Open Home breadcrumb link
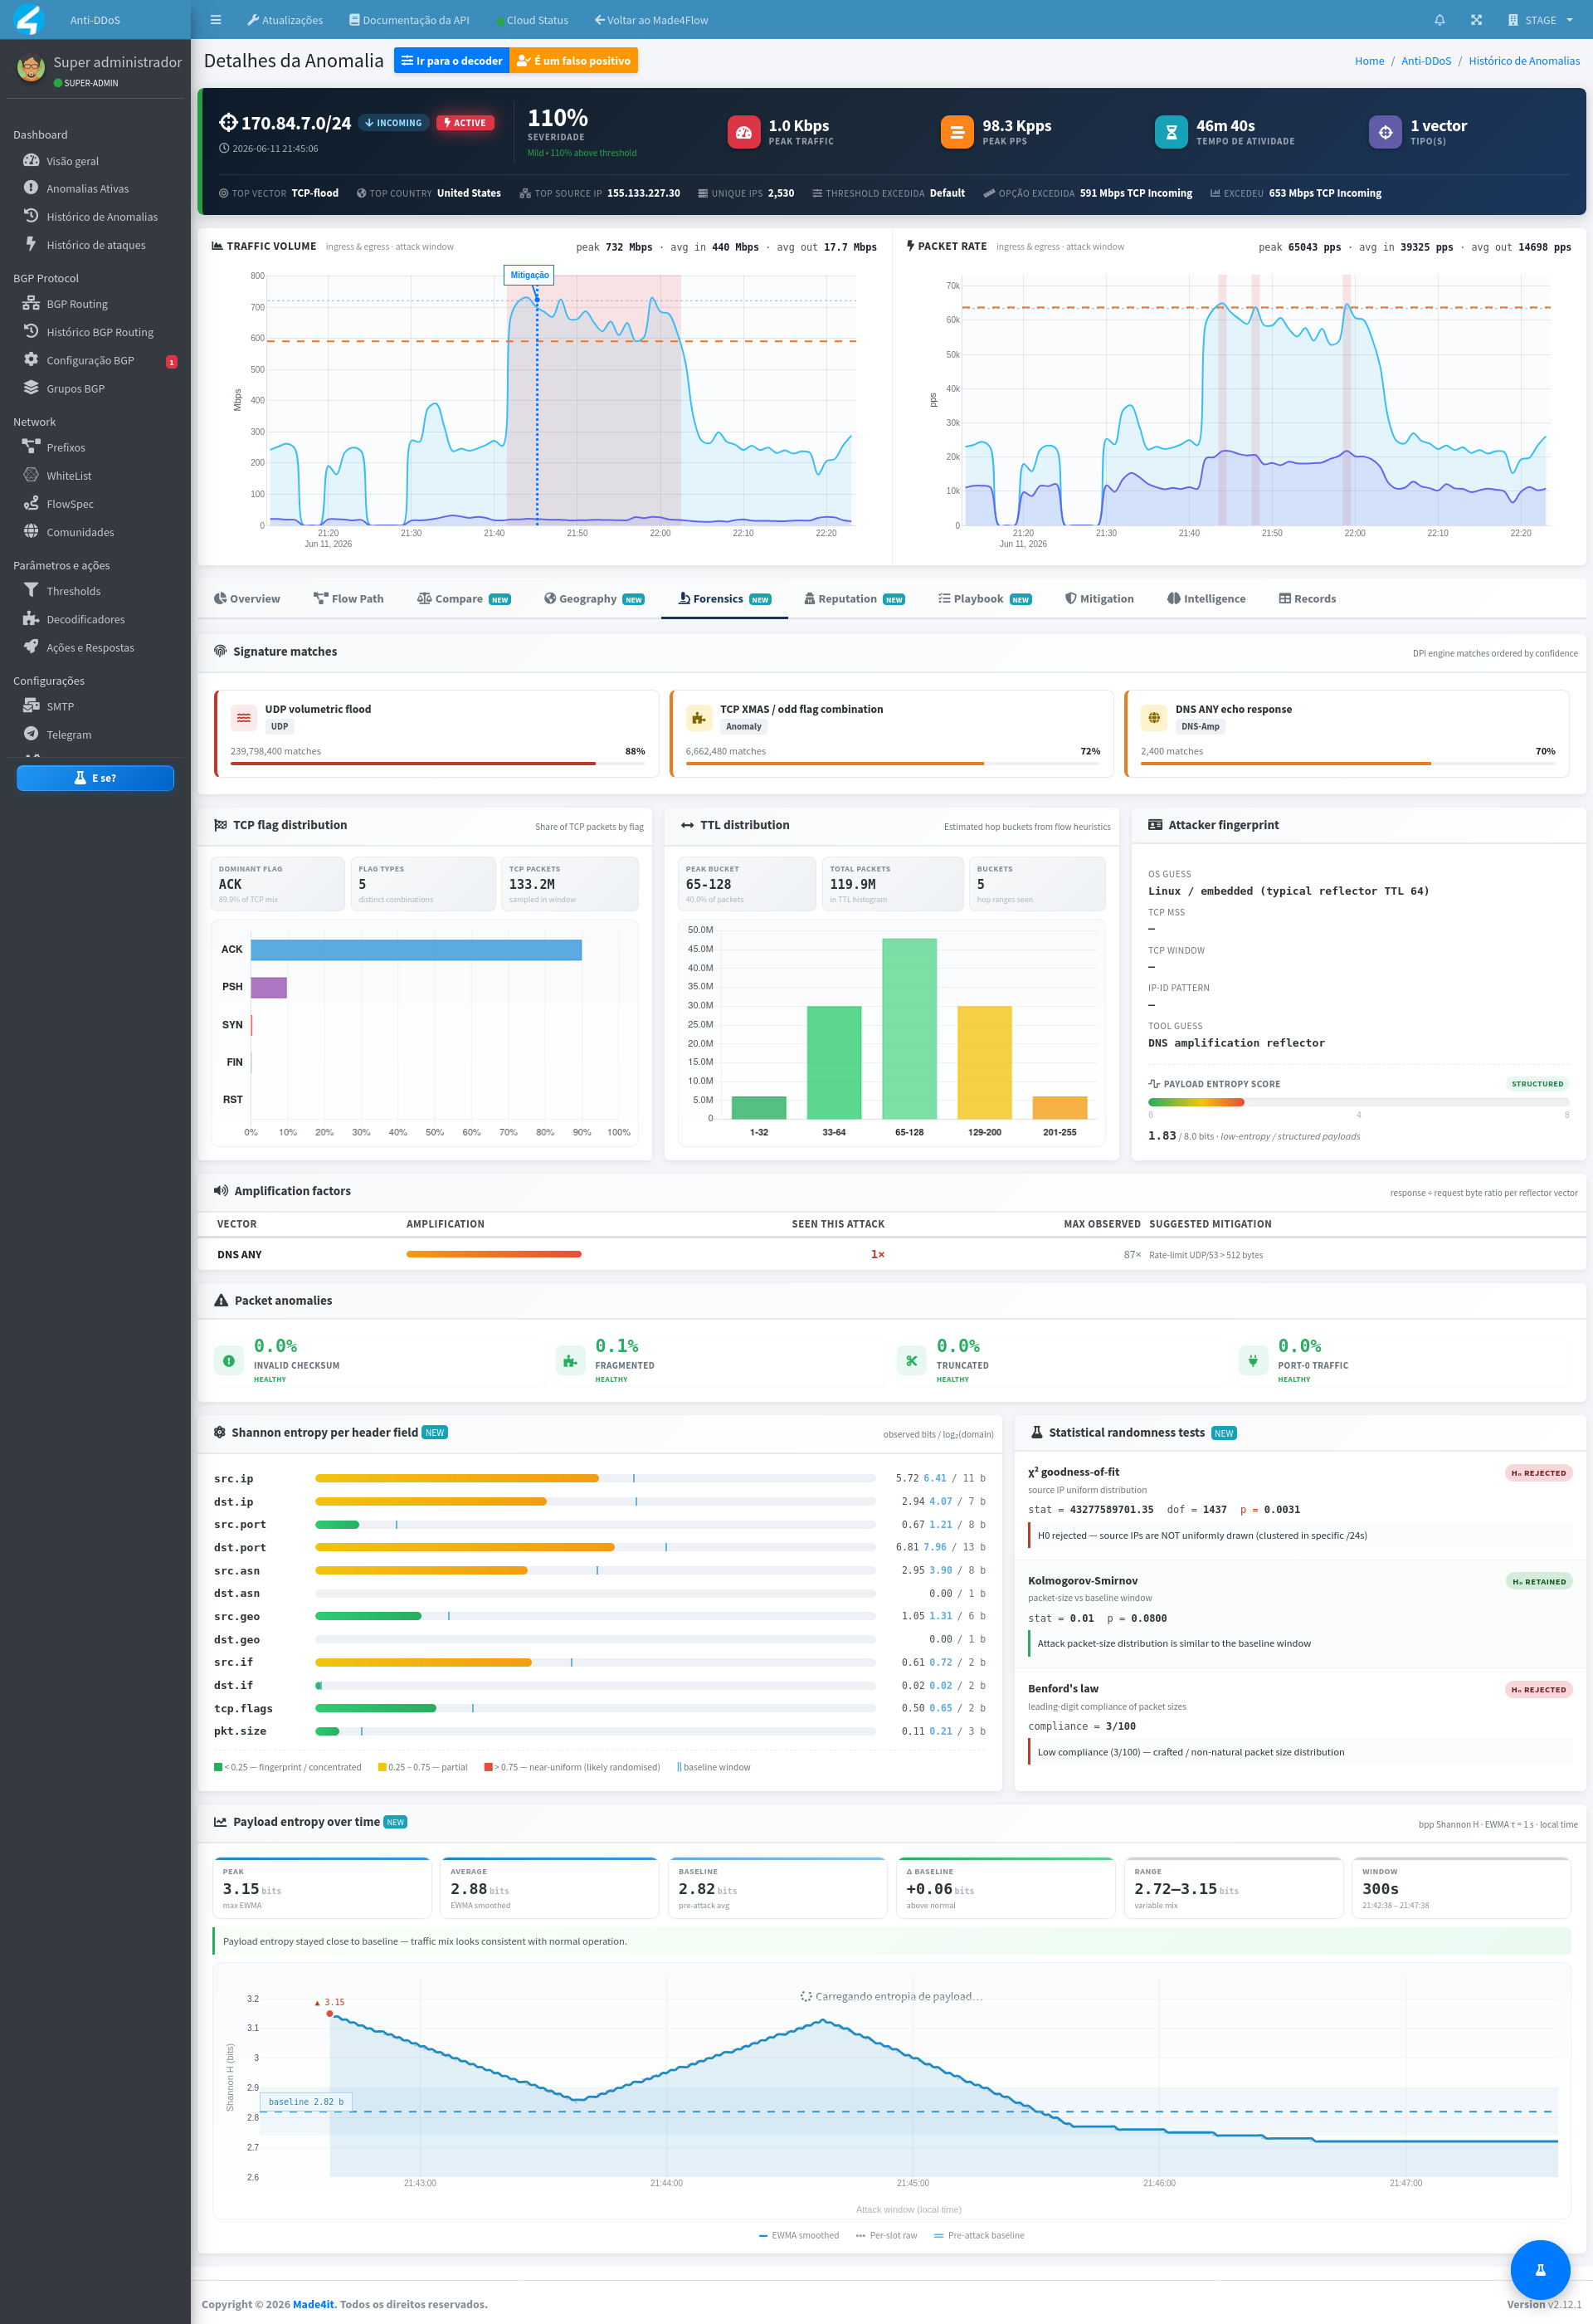Image resolution: width=1593 pixels, height=2324 pixels. pos(1369,61)
